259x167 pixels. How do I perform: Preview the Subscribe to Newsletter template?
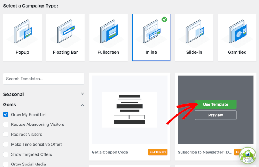point(216,115)
